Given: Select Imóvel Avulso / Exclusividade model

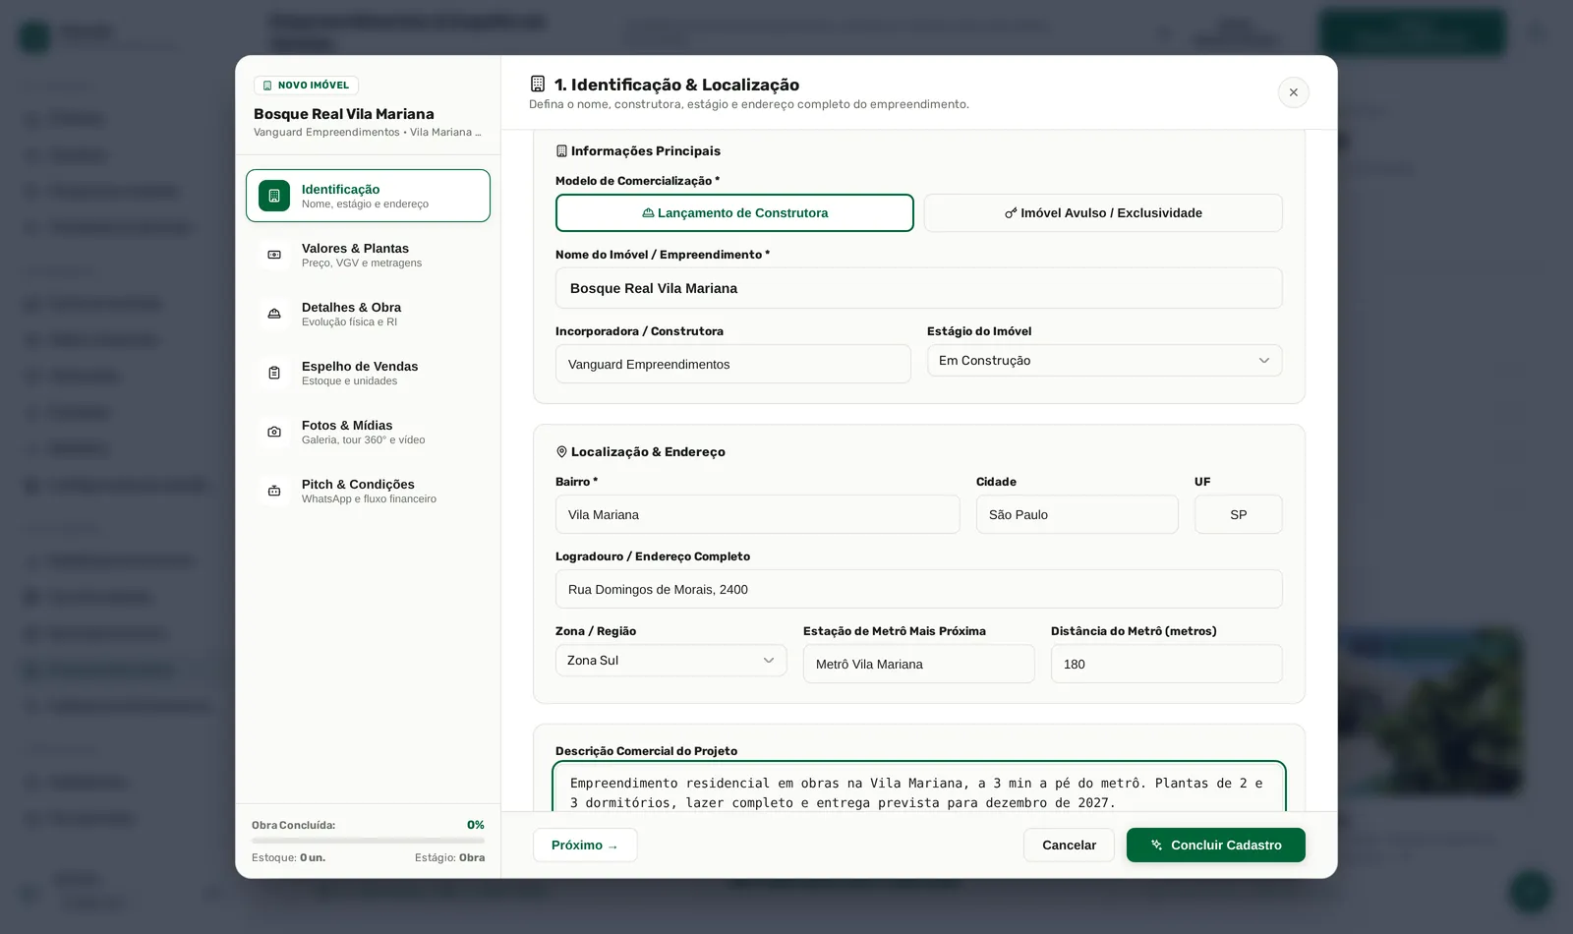Looking at the screenshot, I should click(x=1103, y=212).
